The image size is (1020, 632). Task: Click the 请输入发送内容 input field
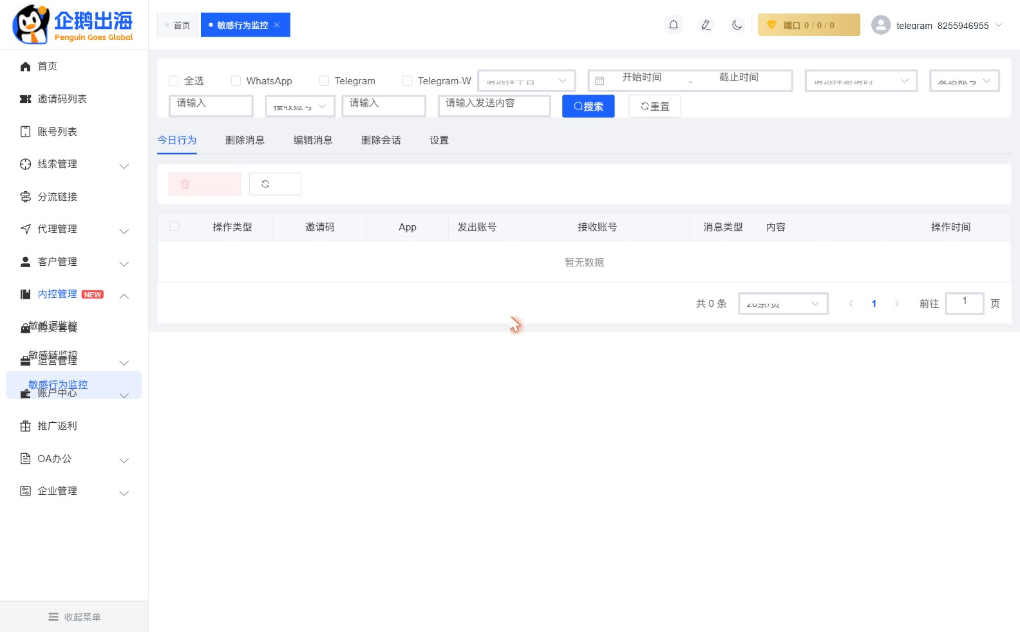point(495,106)
